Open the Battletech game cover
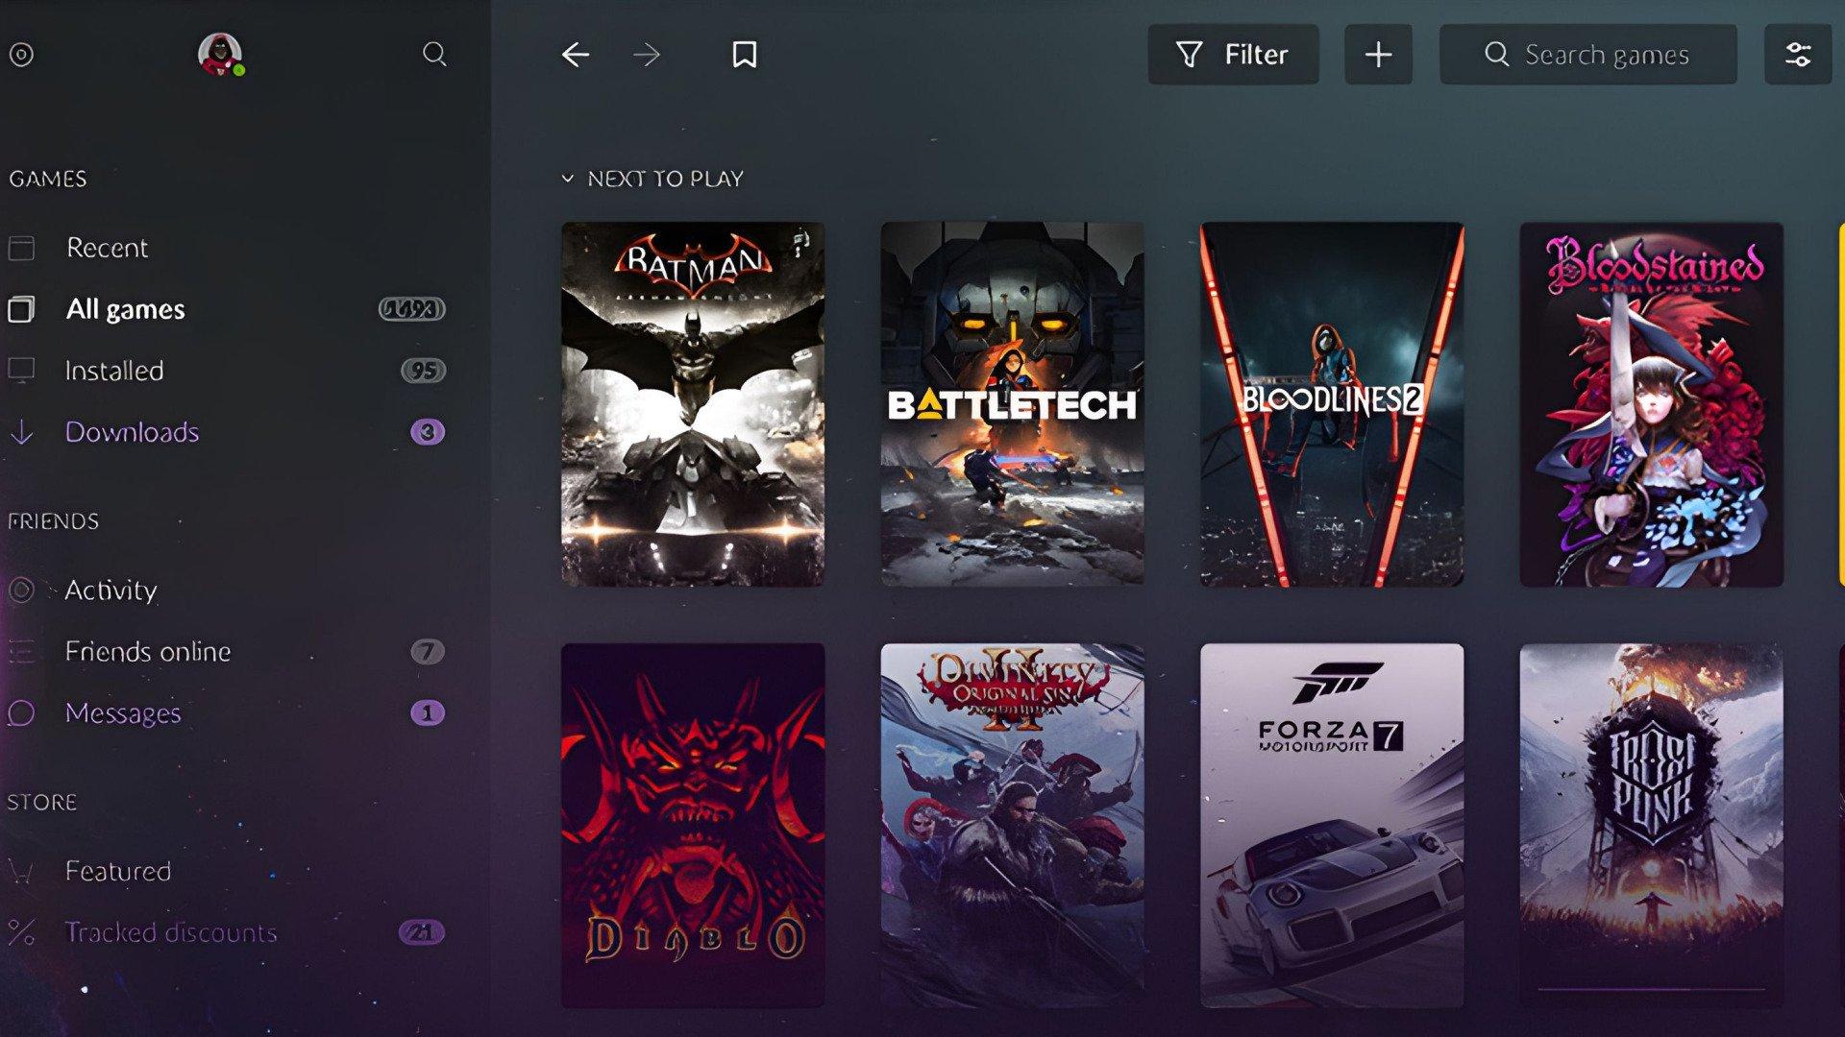Image resolution: width=1845 pixels, height=1037 pixels. click(1012, 404)
